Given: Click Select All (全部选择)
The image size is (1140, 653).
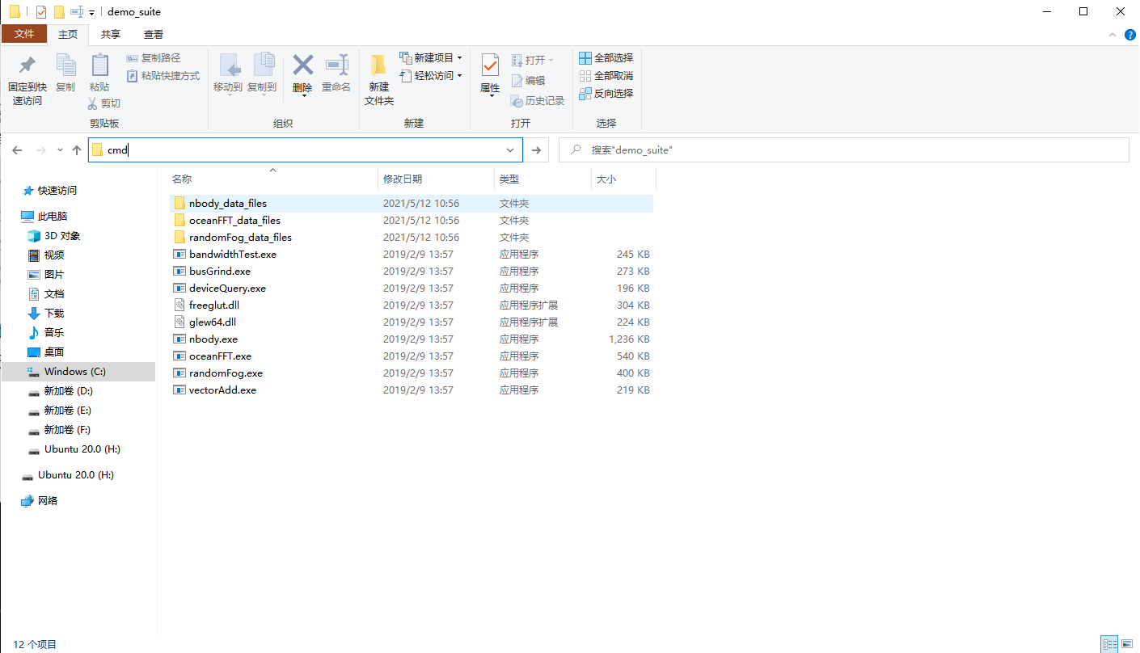Looking at the screenshot, I should click(606, 58).
